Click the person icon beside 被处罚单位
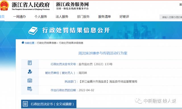 pos(30,72)
